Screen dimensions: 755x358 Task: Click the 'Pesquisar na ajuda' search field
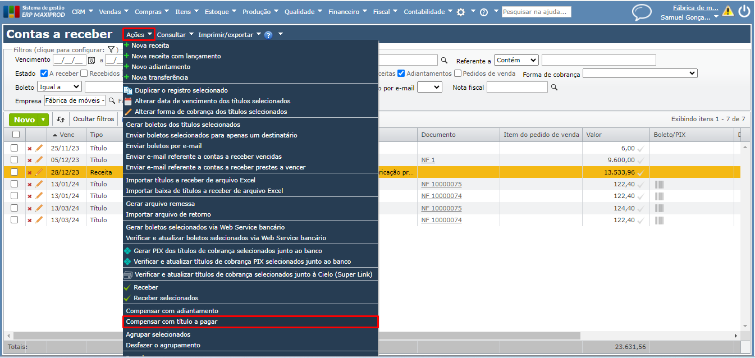(536, 12)
